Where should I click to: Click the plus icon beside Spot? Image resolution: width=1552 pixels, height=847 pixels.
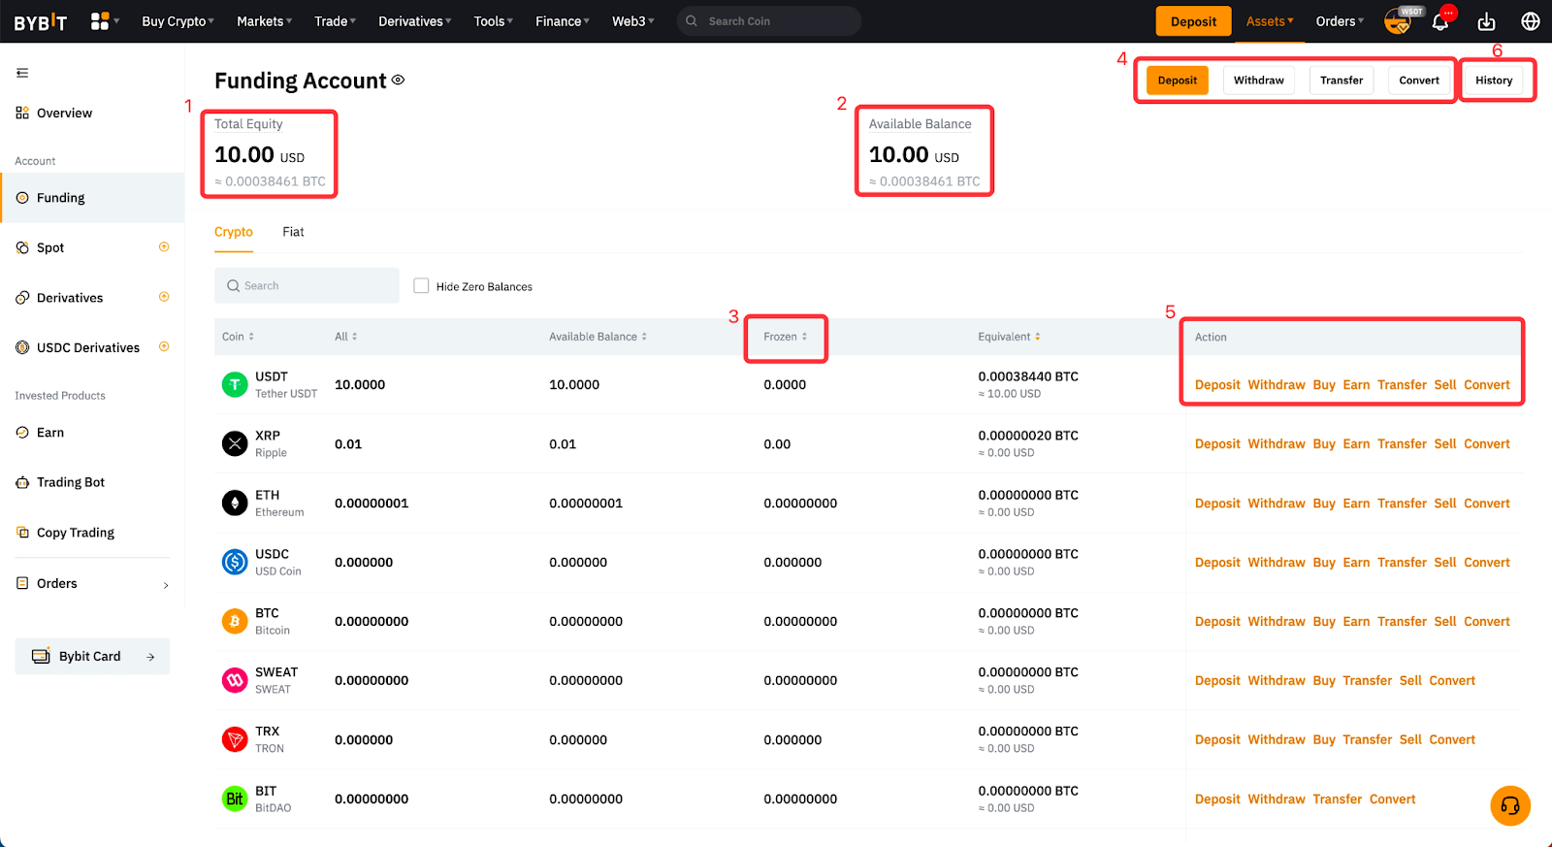tap(164, 247)
